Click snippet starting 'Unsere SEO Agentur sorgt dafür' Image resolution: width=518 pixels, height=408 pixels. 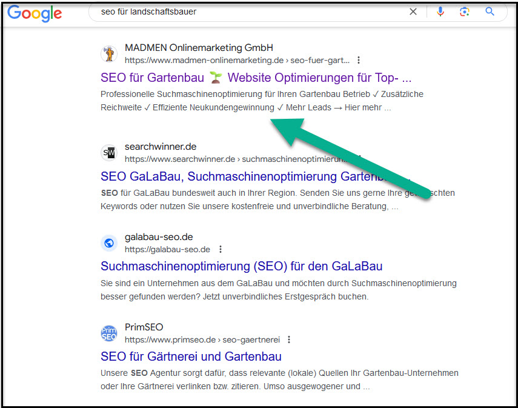279,380
